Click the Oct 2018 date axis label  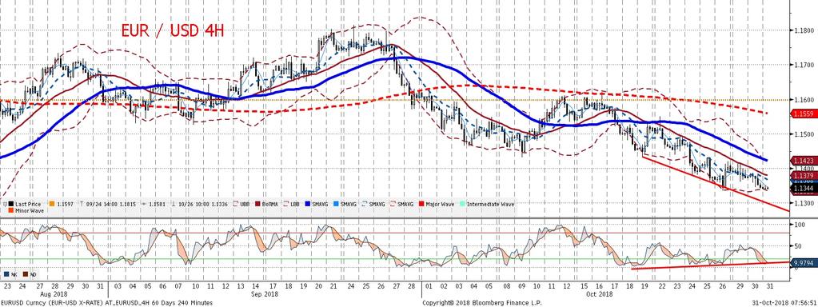click(x=600, y=294)
